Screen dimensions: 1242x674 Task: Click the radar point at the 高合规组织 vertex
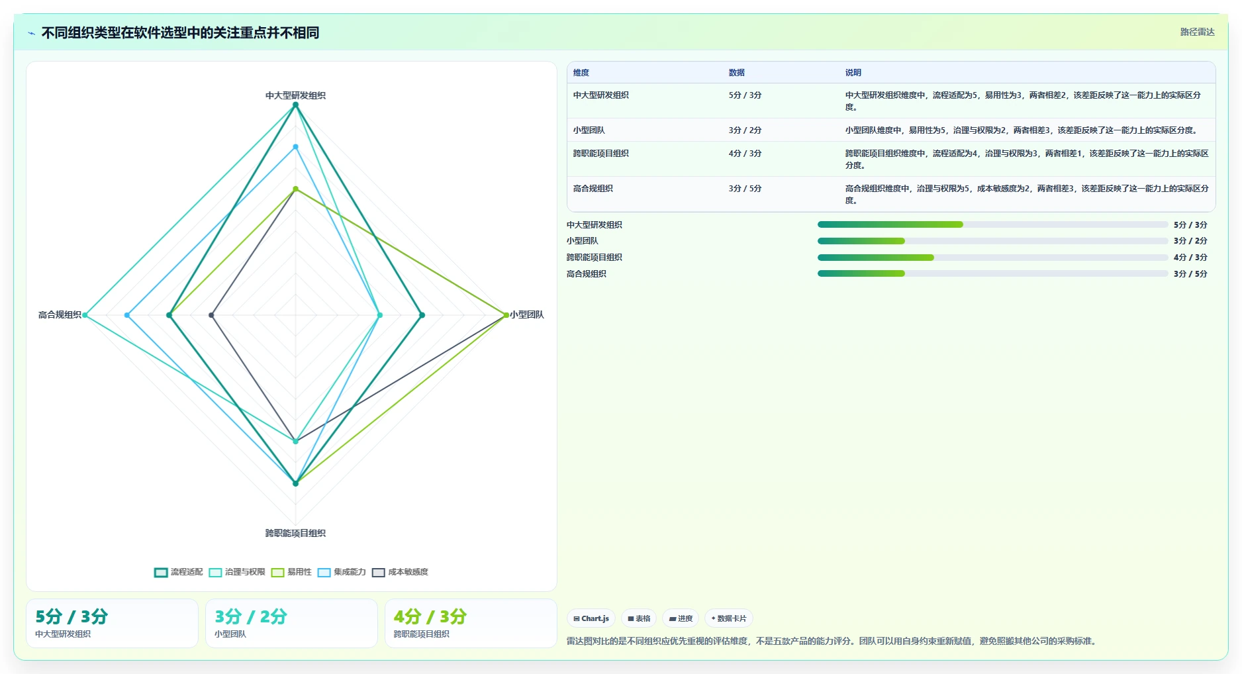pos(85,315)
